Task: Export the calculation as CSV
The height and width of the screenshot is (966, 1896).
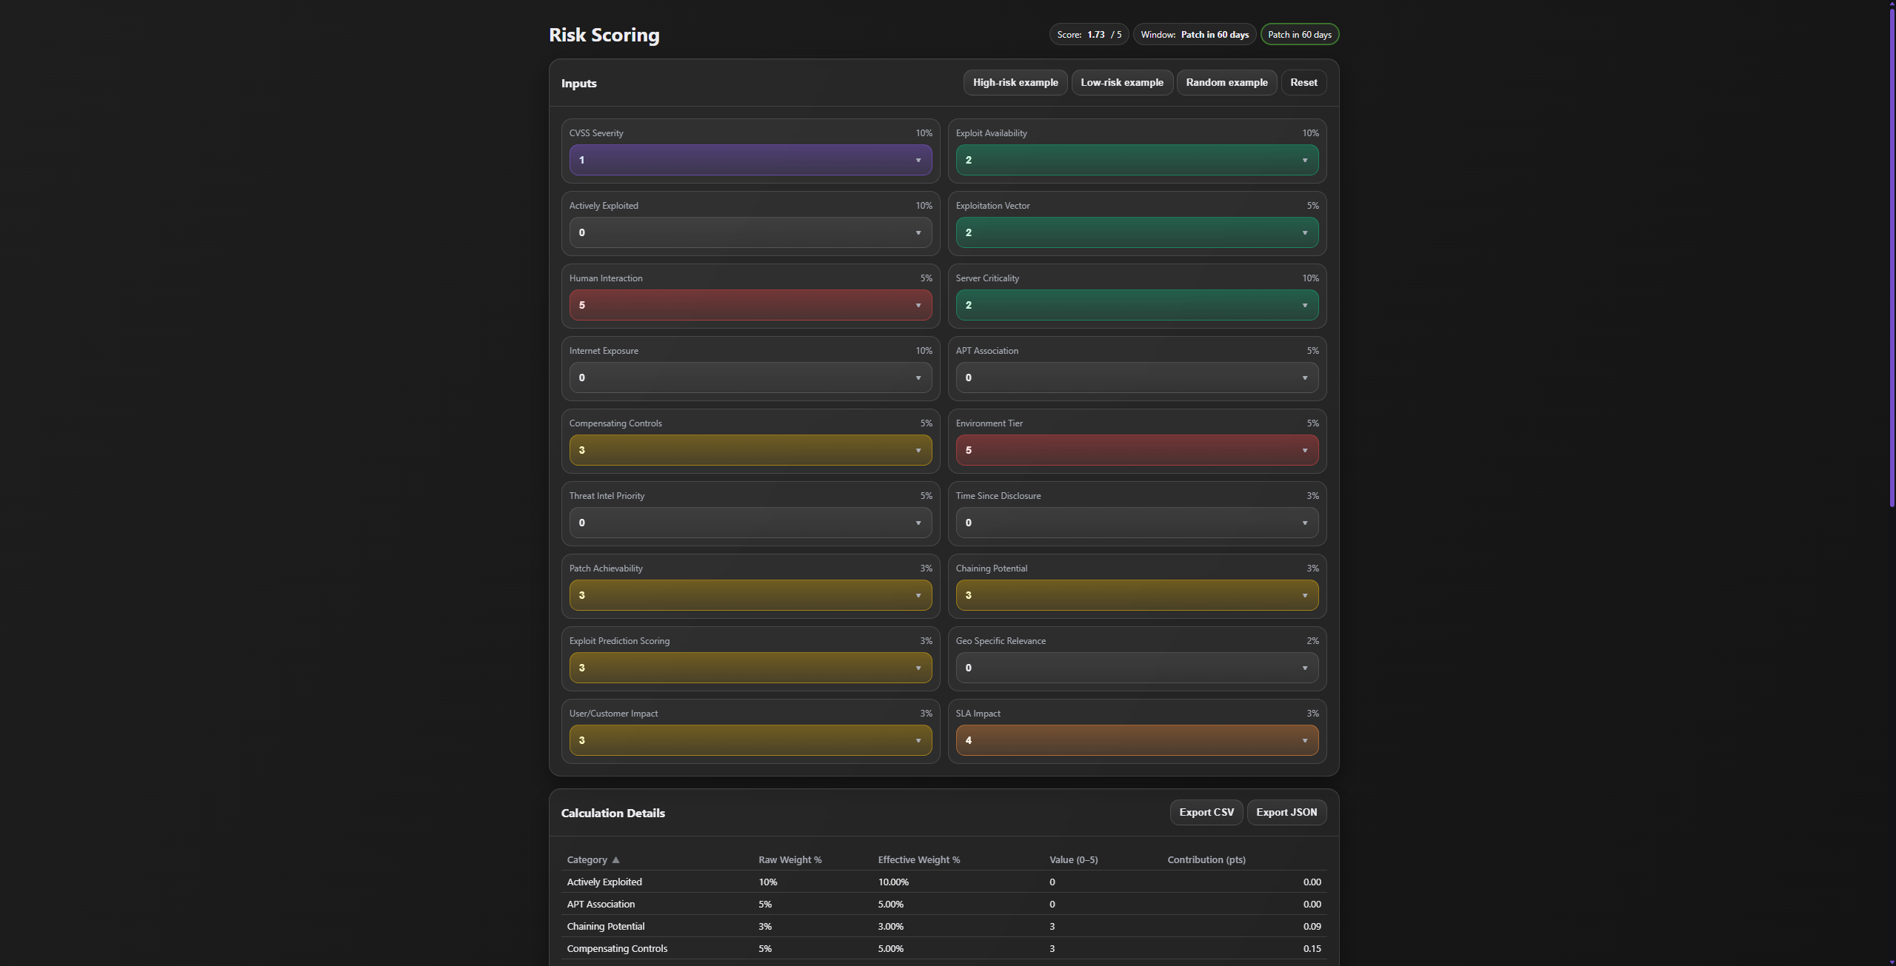Action: 1206,812
